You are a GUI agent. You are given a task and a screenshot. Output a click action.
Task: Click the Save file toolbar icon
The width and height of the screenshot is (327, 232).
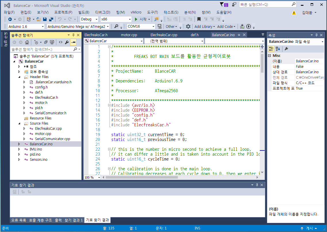[x=45, y=19]
